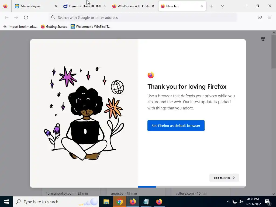Open the vulture.com 10 min story
The image size is (276, 207).
(191, 193)
